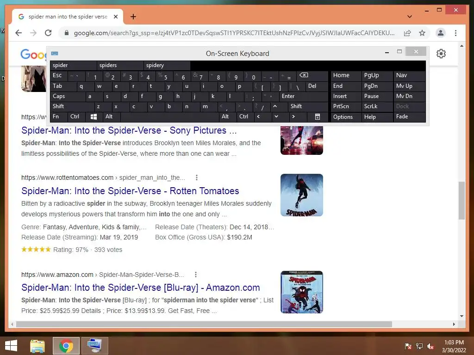474x355 pixels.
Task: Click the padlock site info icon
Action: [x=67, y=33]
